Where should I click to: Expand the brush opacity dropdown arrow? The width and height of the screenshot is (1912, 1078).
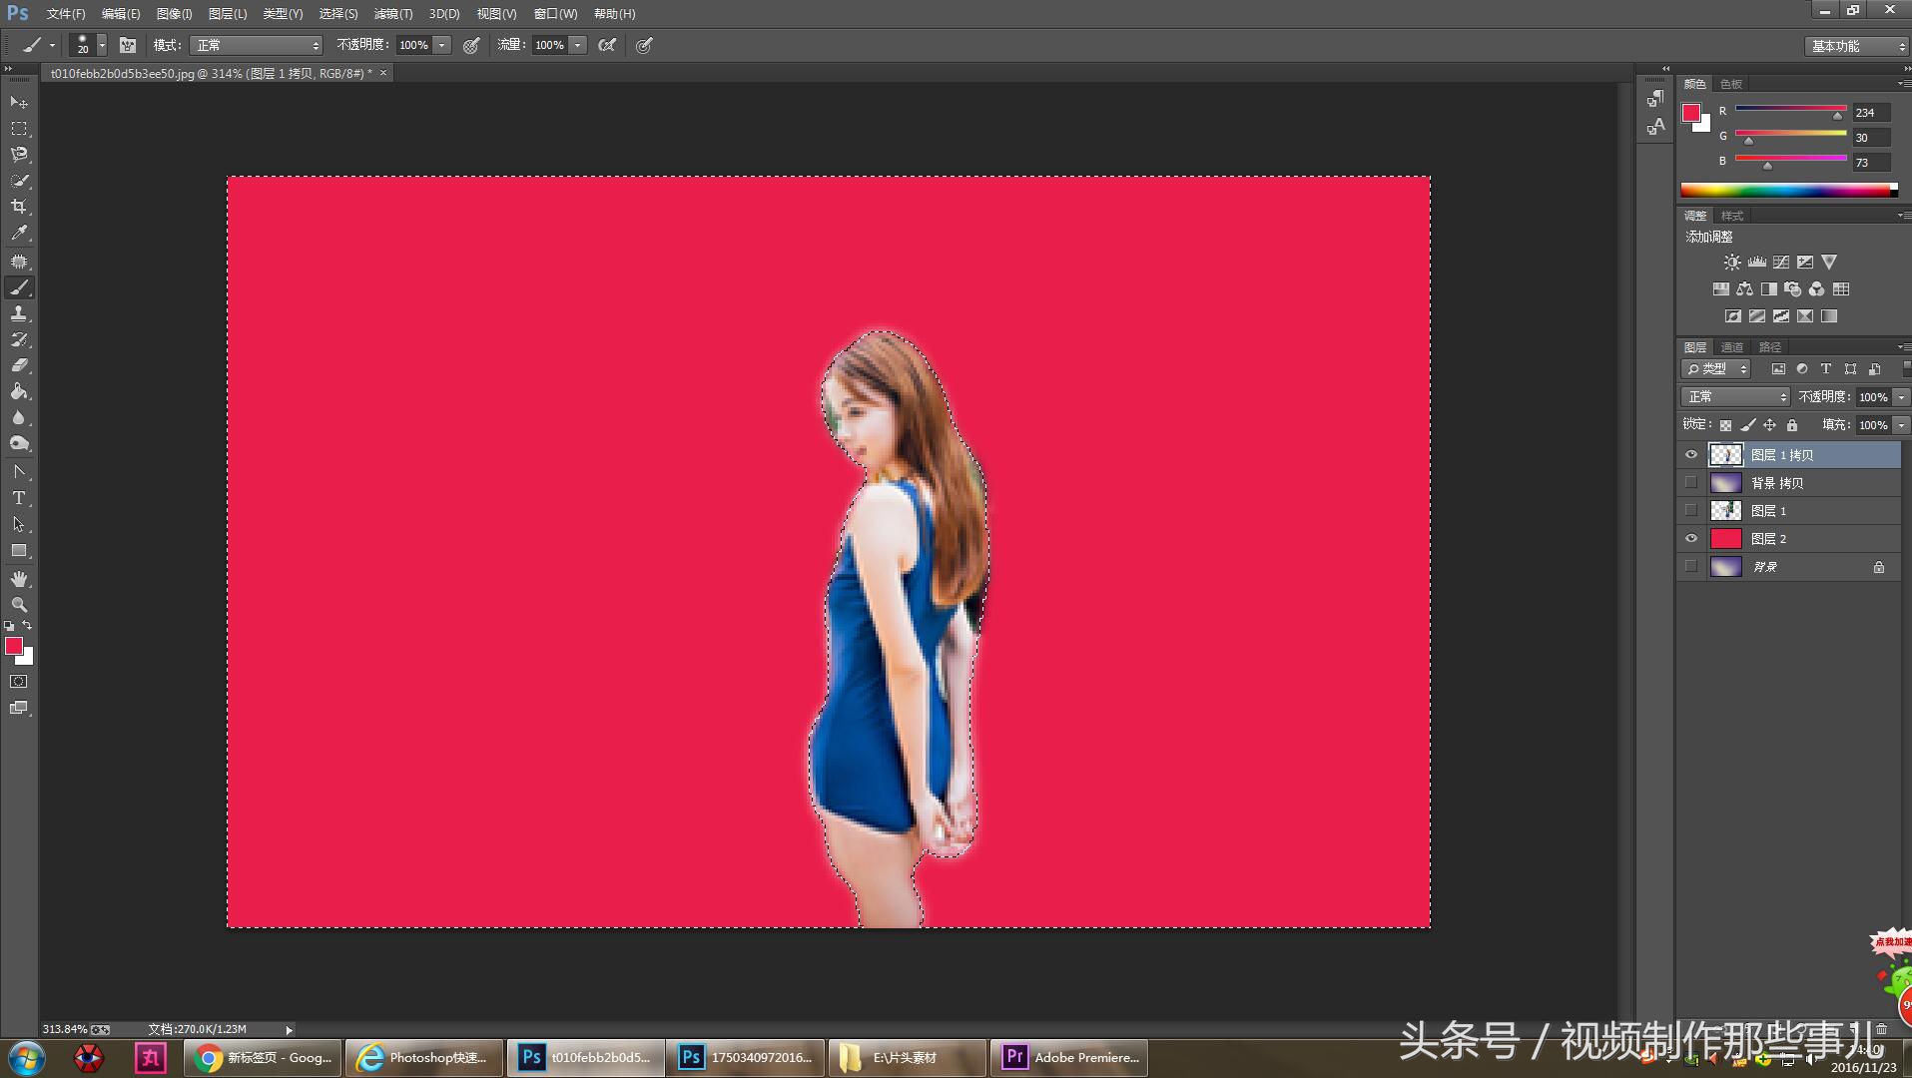coord(441,45)
